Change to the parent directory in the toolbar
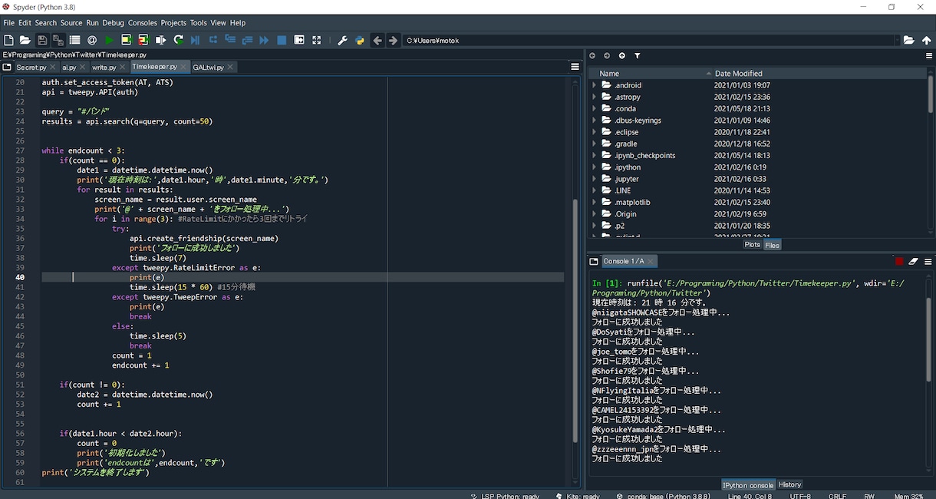The height and width of the screenshot is (499, 936). click(x=927, y=40)
